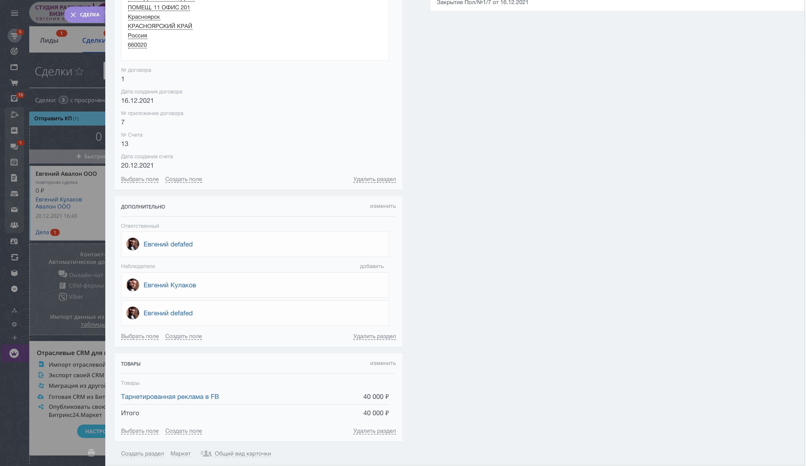Click the print icon below the CRM panel
806x466 pixels.
click(91, 453)
